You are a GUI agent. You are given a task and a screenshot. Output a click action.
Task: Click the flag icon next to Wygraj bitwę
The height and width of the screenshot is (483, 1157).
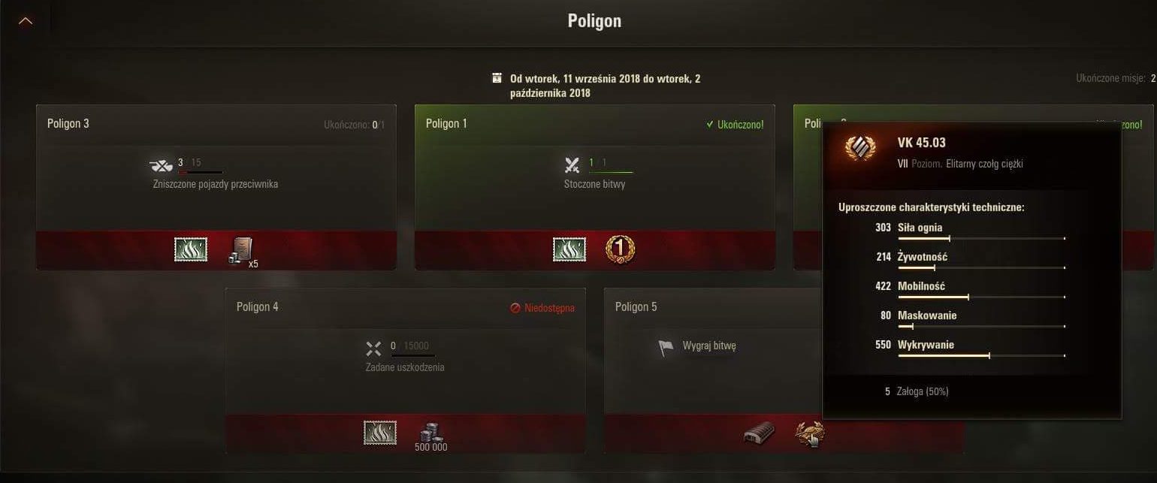(666, 347)
